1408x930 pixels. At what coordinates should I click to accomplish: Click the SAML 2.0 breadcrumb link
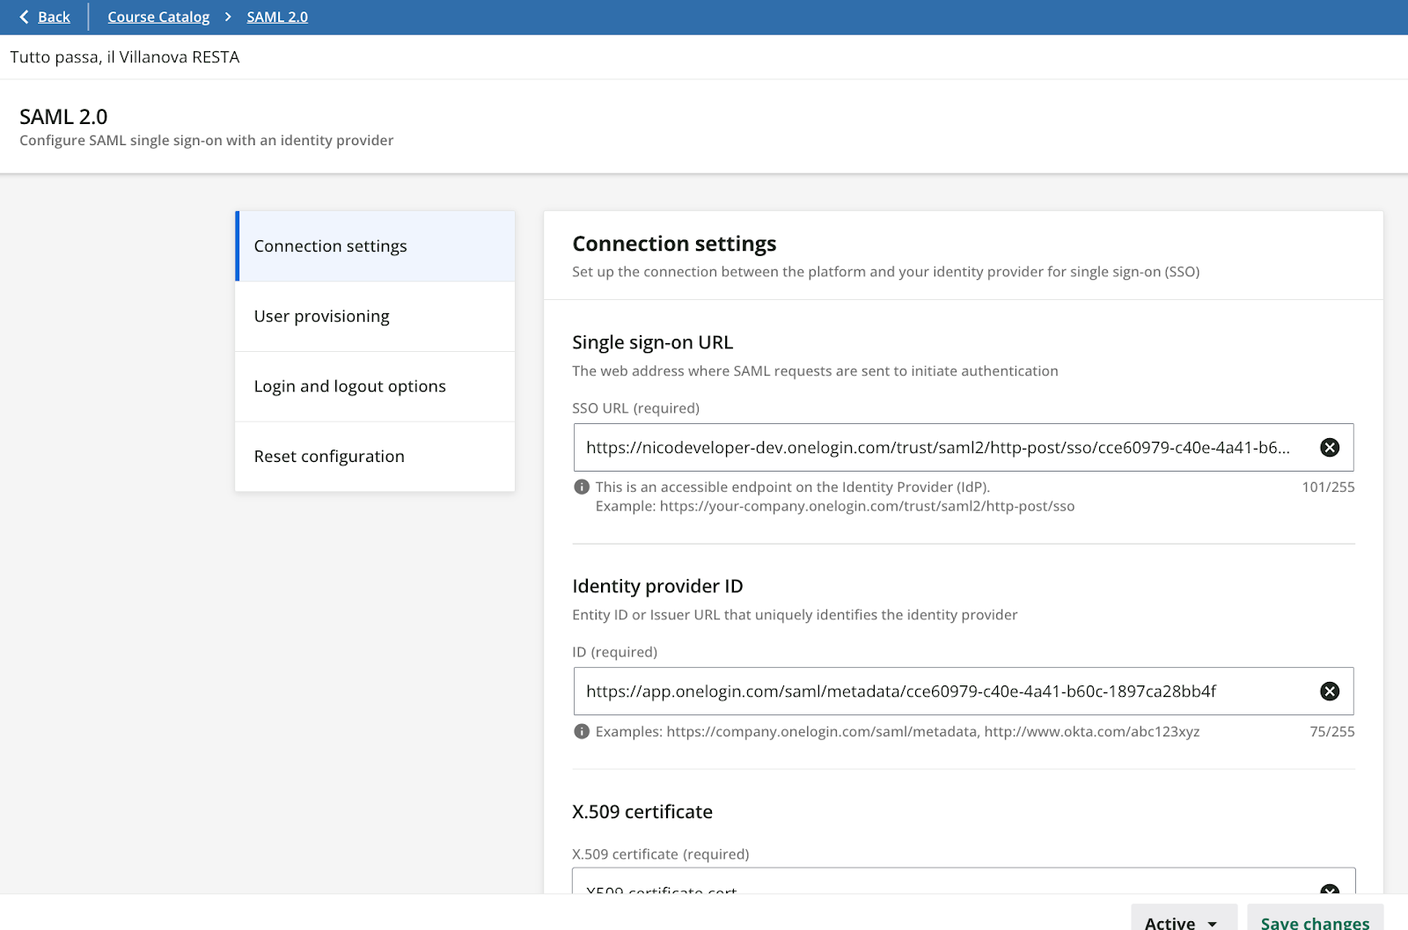point(277,17)
